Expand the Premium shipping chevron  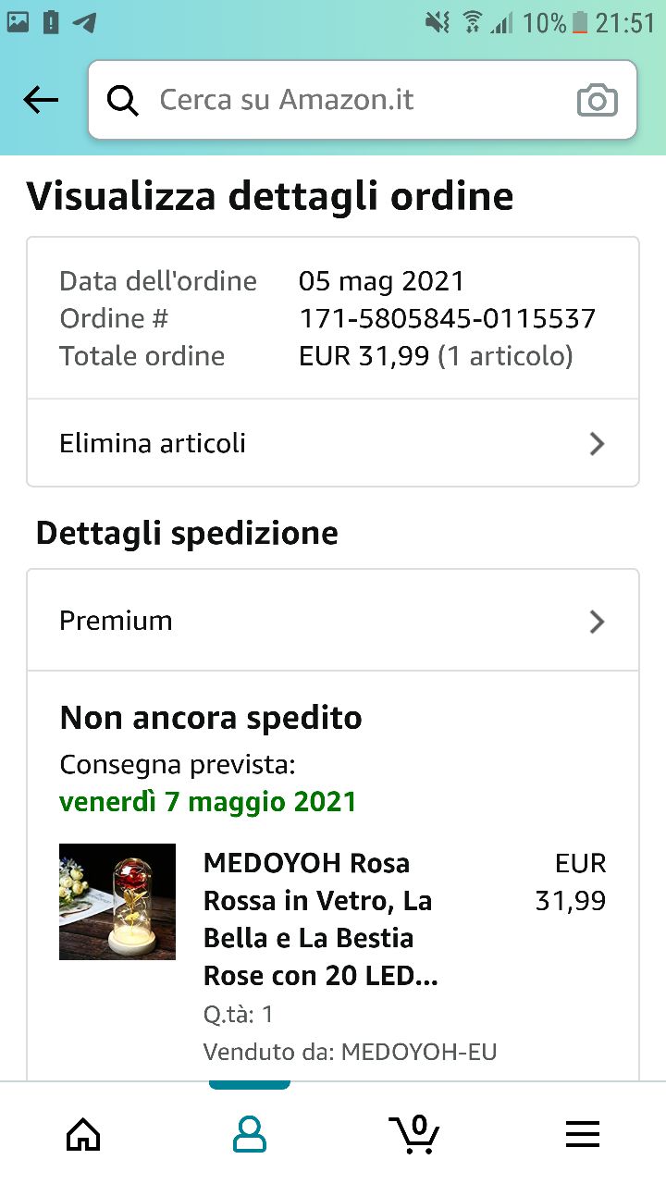pyautogui.click(x=597, y=622)
